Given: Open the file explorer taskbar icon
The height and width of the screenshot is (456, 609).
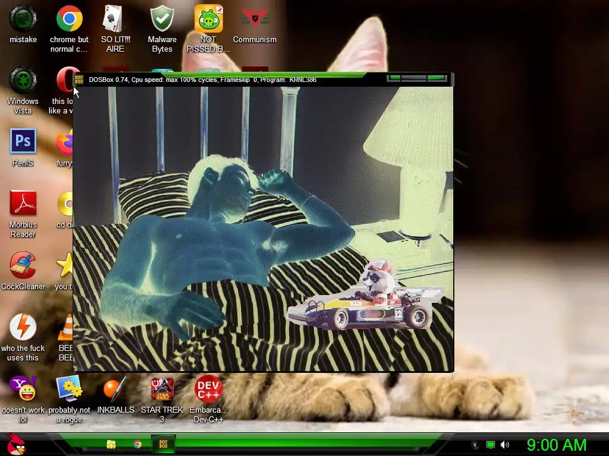Looking at the screenshot, I should [111, 444].
